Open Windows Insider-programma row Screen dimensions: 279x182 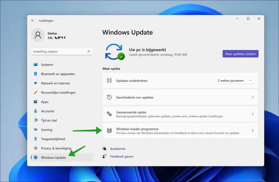(x=180, y=131)
